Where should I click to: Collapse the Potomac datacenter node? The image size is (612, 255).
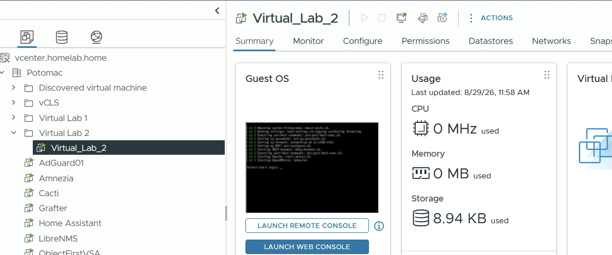(2, 73)
